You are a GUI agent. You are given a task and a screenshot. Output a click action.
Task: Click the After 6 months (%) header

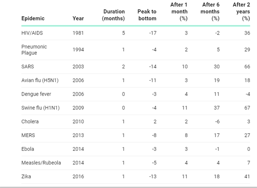[x=210, y=12]
